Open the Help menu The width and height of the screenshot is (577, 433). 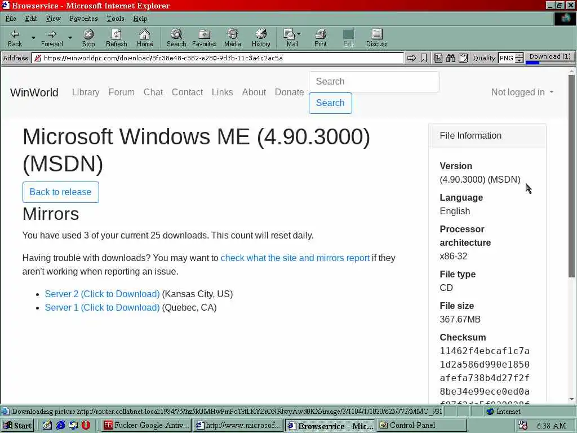pos(140,19)
